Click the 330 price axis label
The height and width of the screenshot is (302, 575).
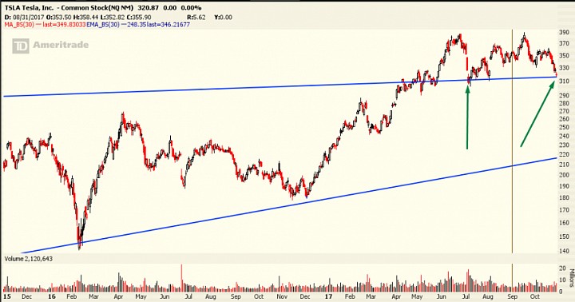click(x=564, y=68)
